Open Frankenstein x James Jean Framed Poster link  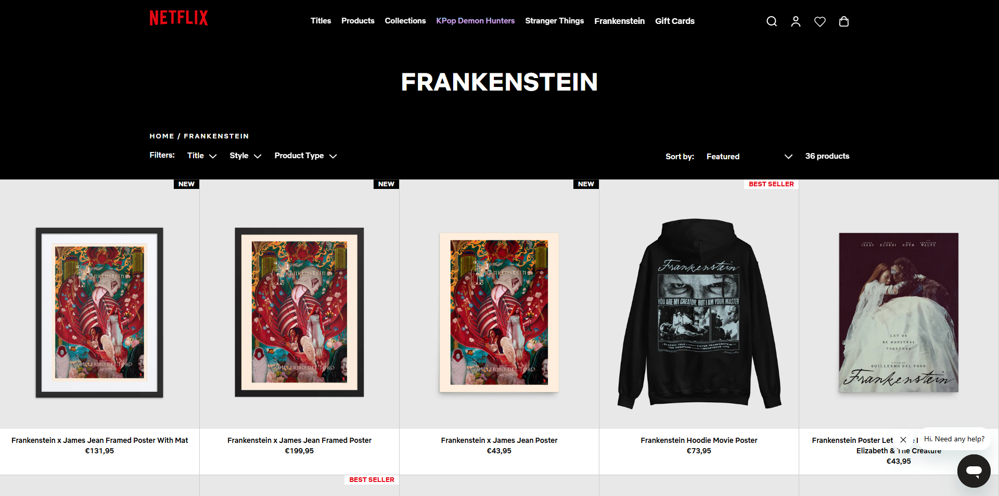(x=299, y=440)
